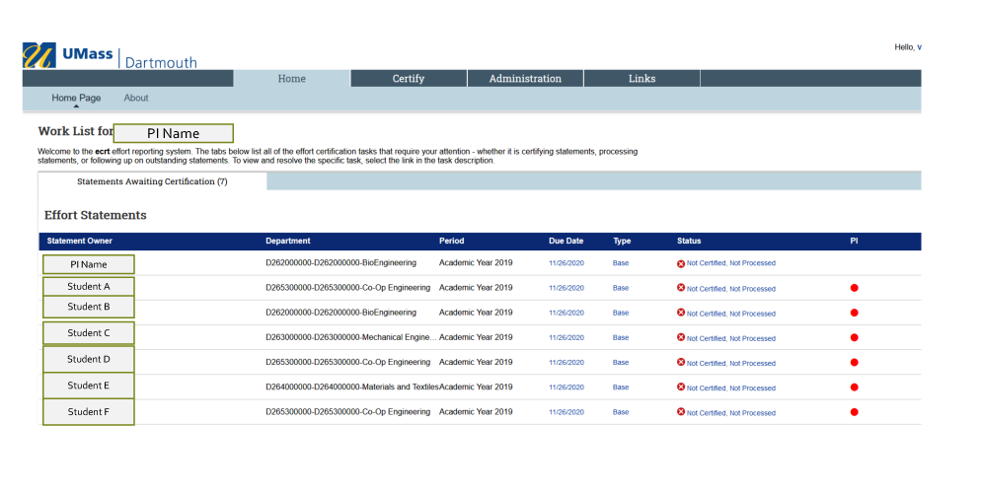983x493 pixels.
Task: Open PI Name status link Not Certified, Not Processed
Action: 731,263
